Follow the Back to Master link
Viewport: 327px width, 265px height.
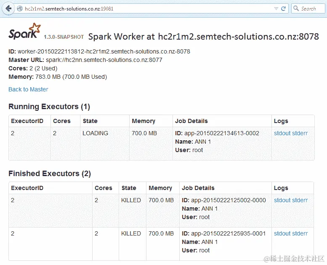tap(28, 89)
